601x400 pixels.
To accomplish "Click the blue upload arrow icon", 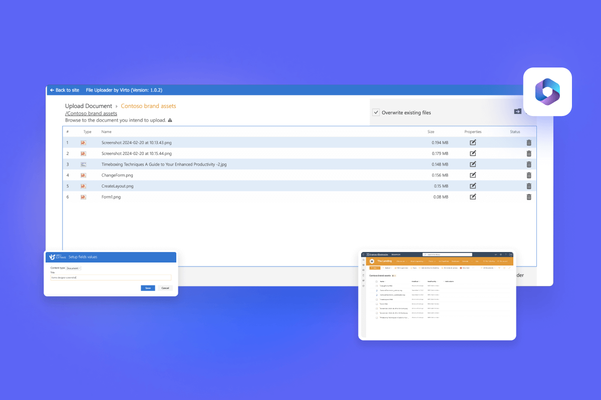I will (517, 111).
